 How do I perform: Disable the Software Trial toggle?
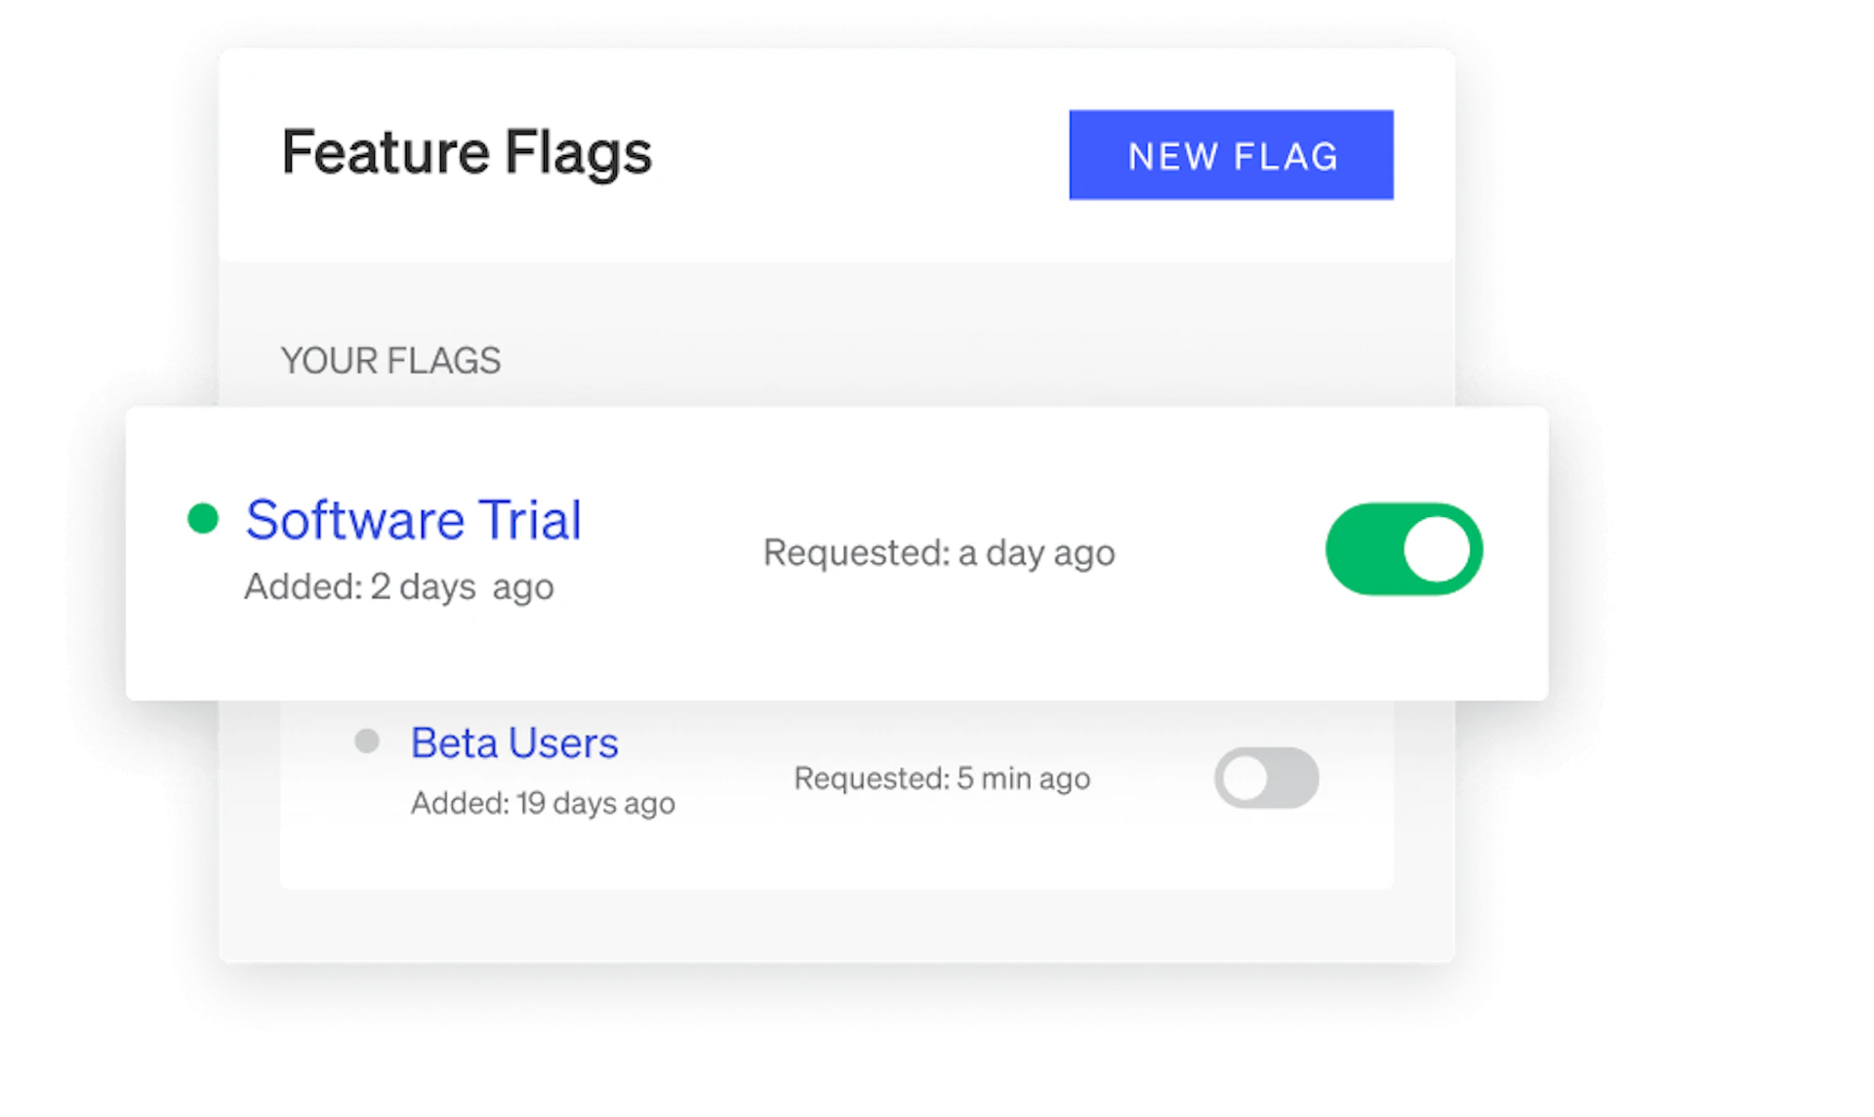[x=1404, y=549]
